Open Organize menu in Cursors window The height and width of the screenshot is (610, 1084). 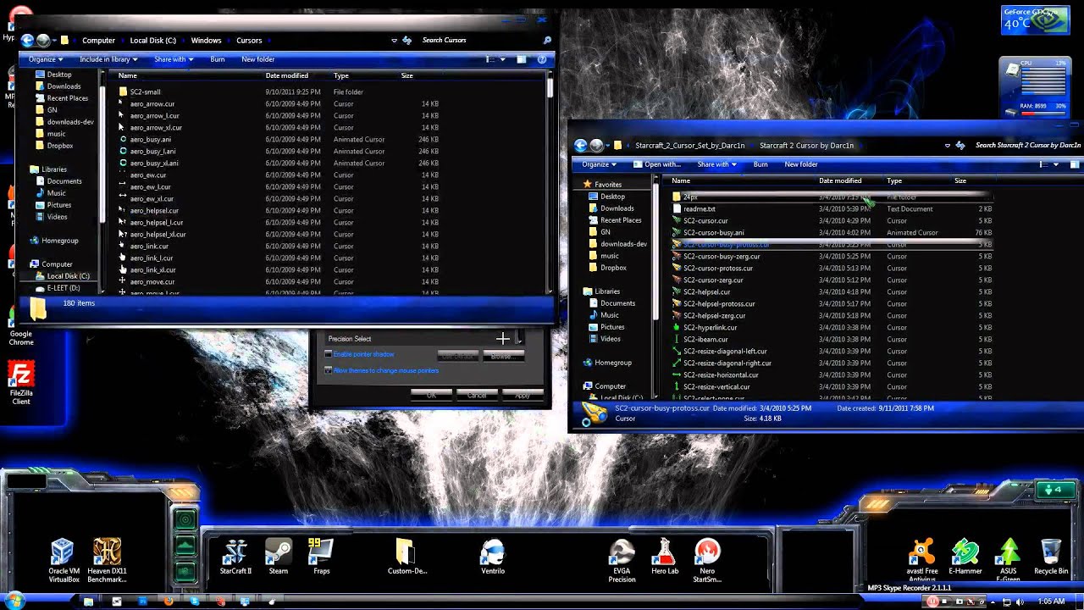46,59
